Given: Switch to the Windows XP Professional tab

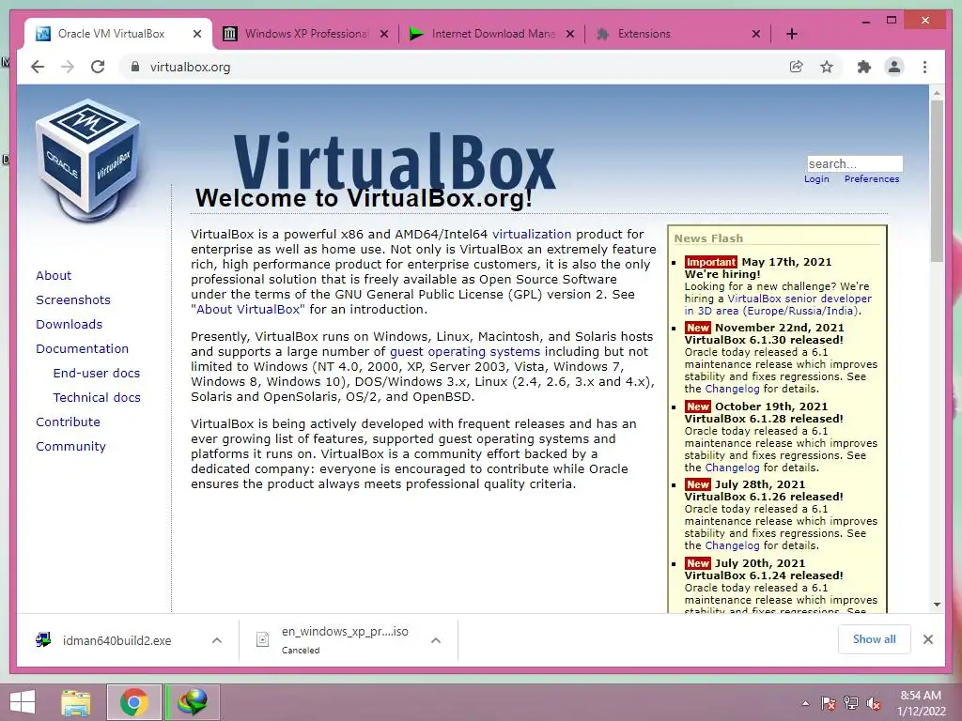Looking at the screenshot, I should [305, 34].
